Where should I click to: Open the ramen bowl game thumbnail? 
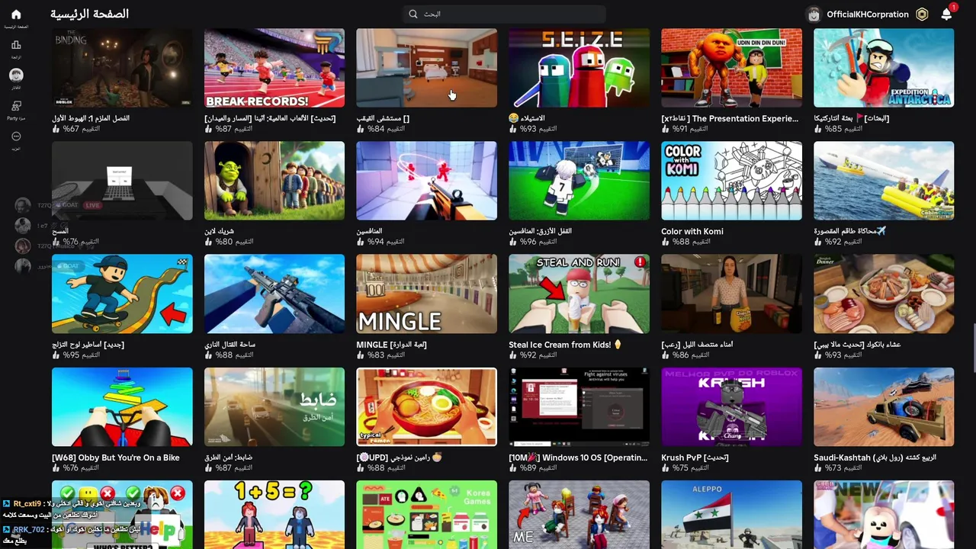[427, 406]
